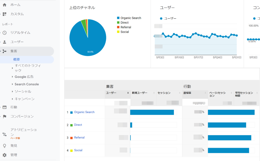The height and width of the screenshot is (161, 260).
Task: Open the カスタム section
Action: [x=17, y=14]
